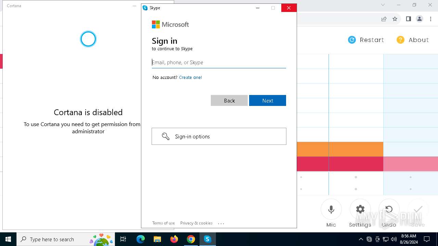
Task: Open the About button in the browser page
Action: pos(412,40)
